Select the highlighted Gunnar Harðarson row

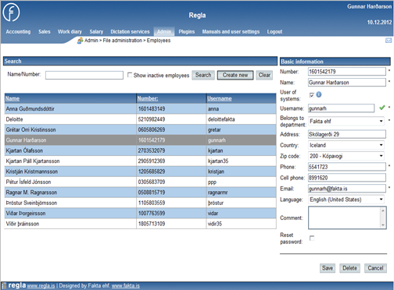(x=140, y=140)
